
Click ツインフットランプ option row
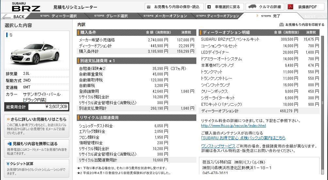point(259,85)
